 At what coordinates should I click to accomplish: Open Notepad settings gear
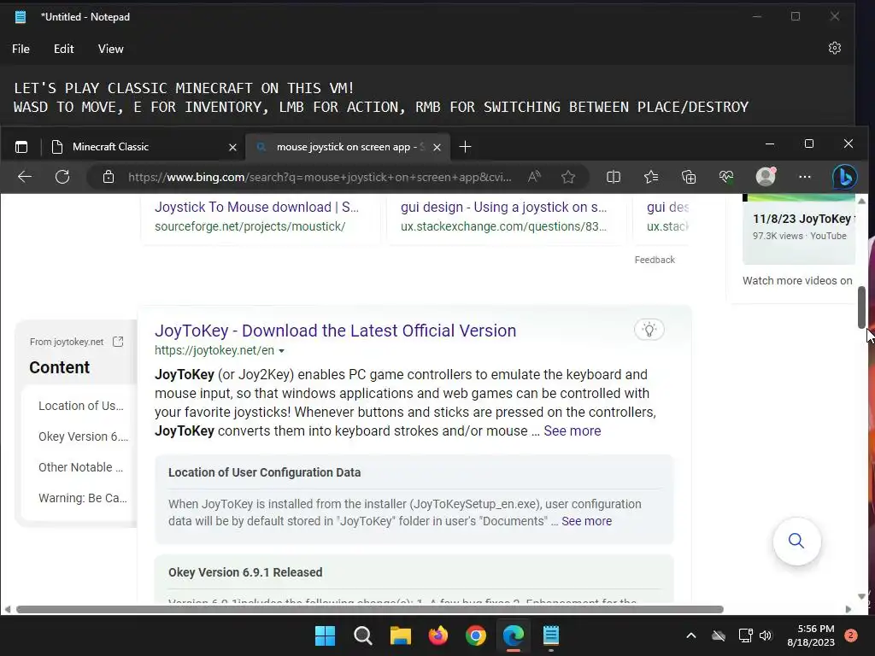(x=834, y=49)
